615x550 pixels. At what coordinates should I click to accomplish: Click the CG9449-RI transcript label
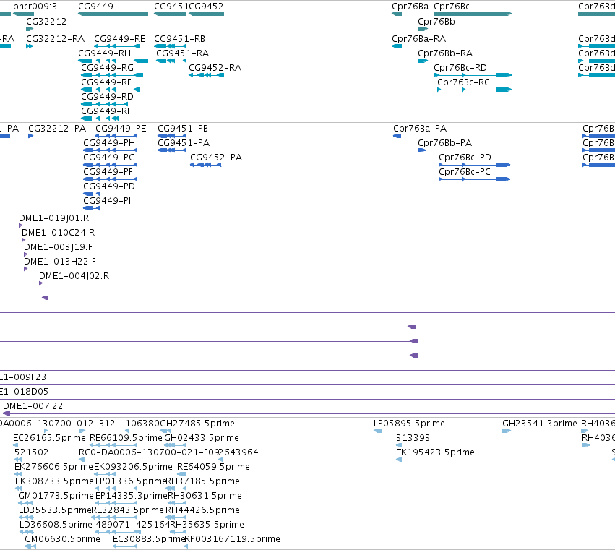(x=105, y=111)
